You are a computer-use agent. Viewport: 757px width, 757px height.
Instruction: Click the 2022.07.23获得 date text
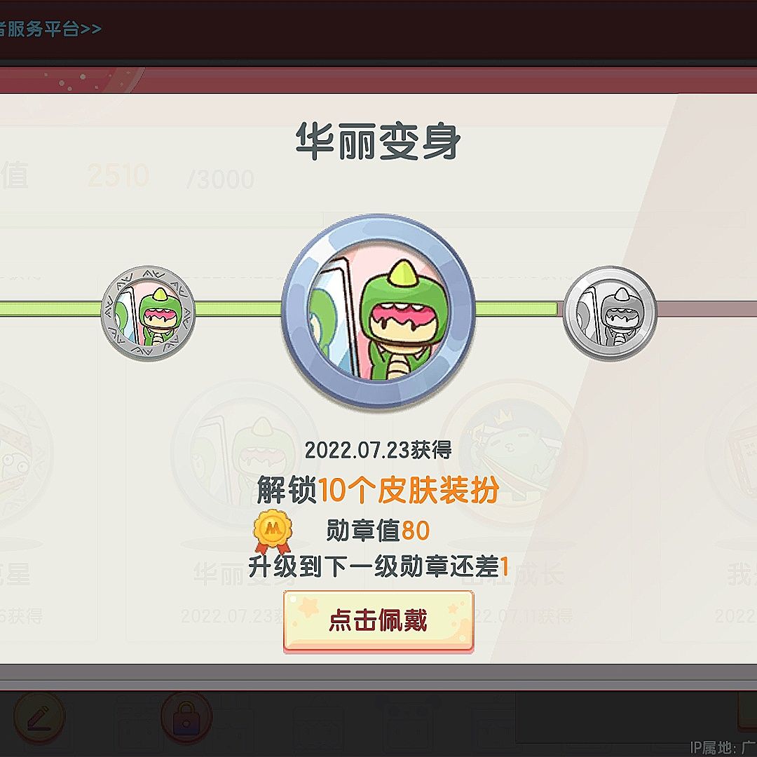point(378,450)
